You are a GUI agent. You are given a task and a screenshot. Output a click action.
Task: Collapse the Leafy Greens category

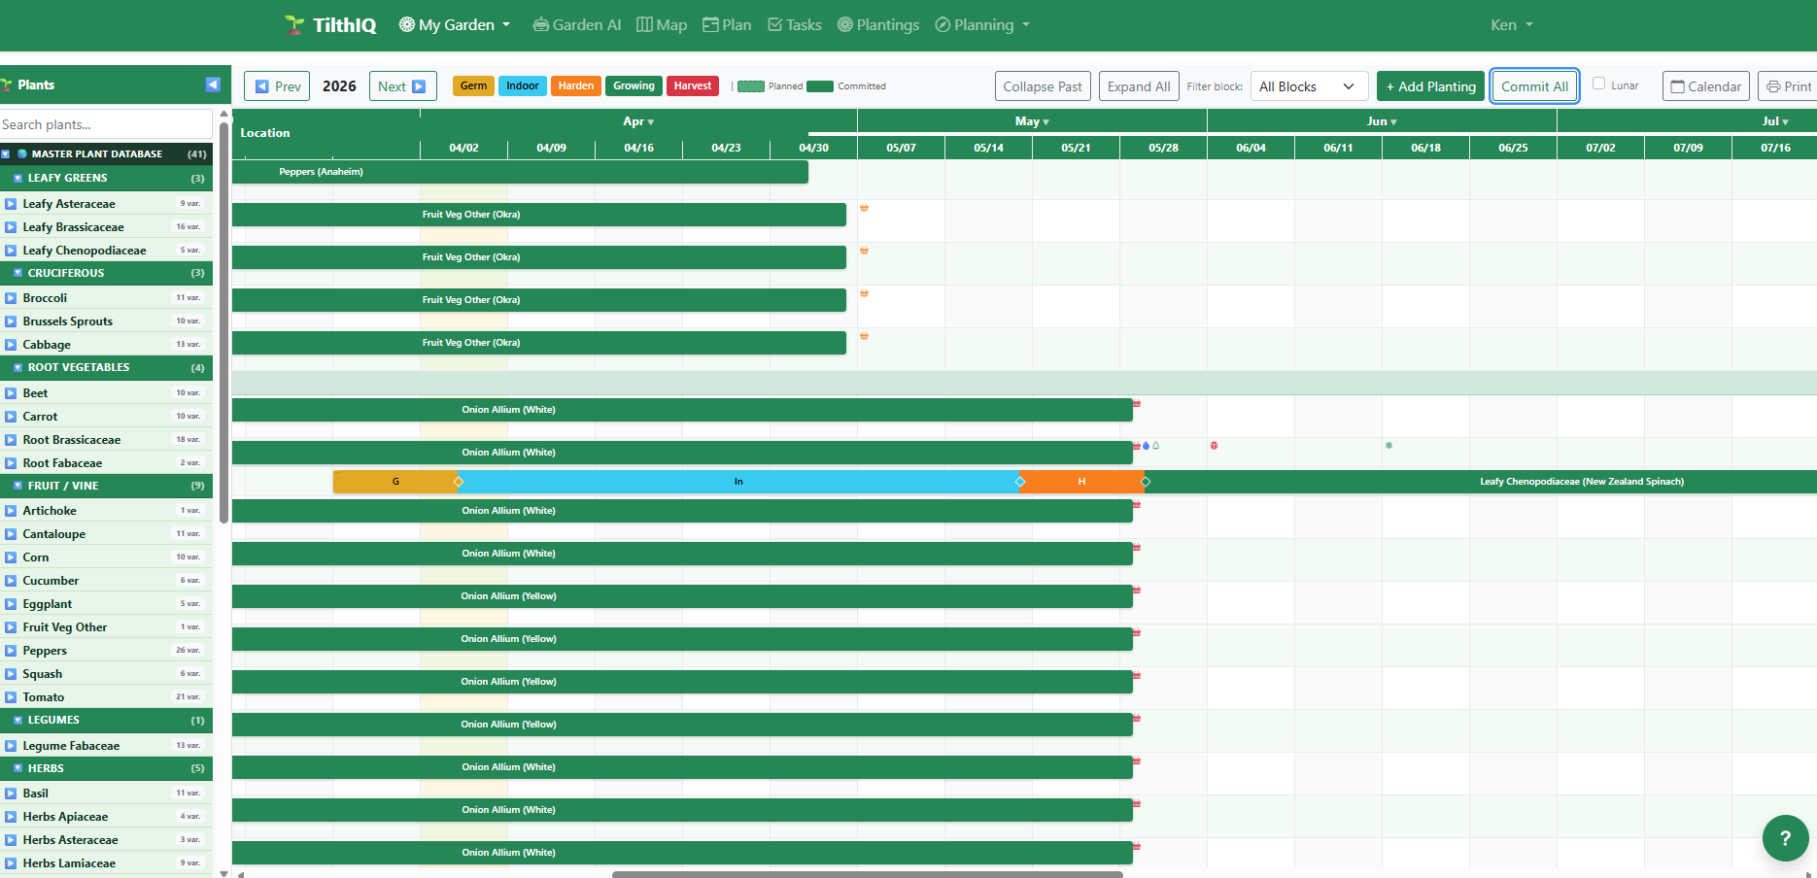(x=17, y=178)
